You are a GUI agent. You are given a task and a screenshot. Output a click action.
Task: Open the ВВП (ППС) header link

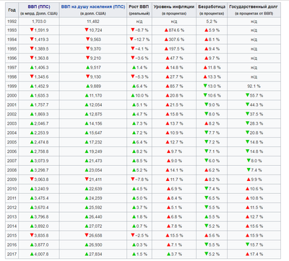coord(39,7)
